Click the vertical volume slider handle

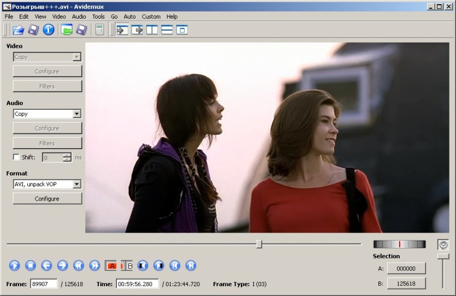[443, 256]
